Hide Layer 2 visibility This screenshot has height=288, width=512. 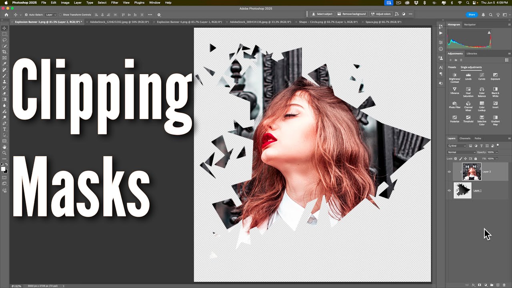coord(449,172)
